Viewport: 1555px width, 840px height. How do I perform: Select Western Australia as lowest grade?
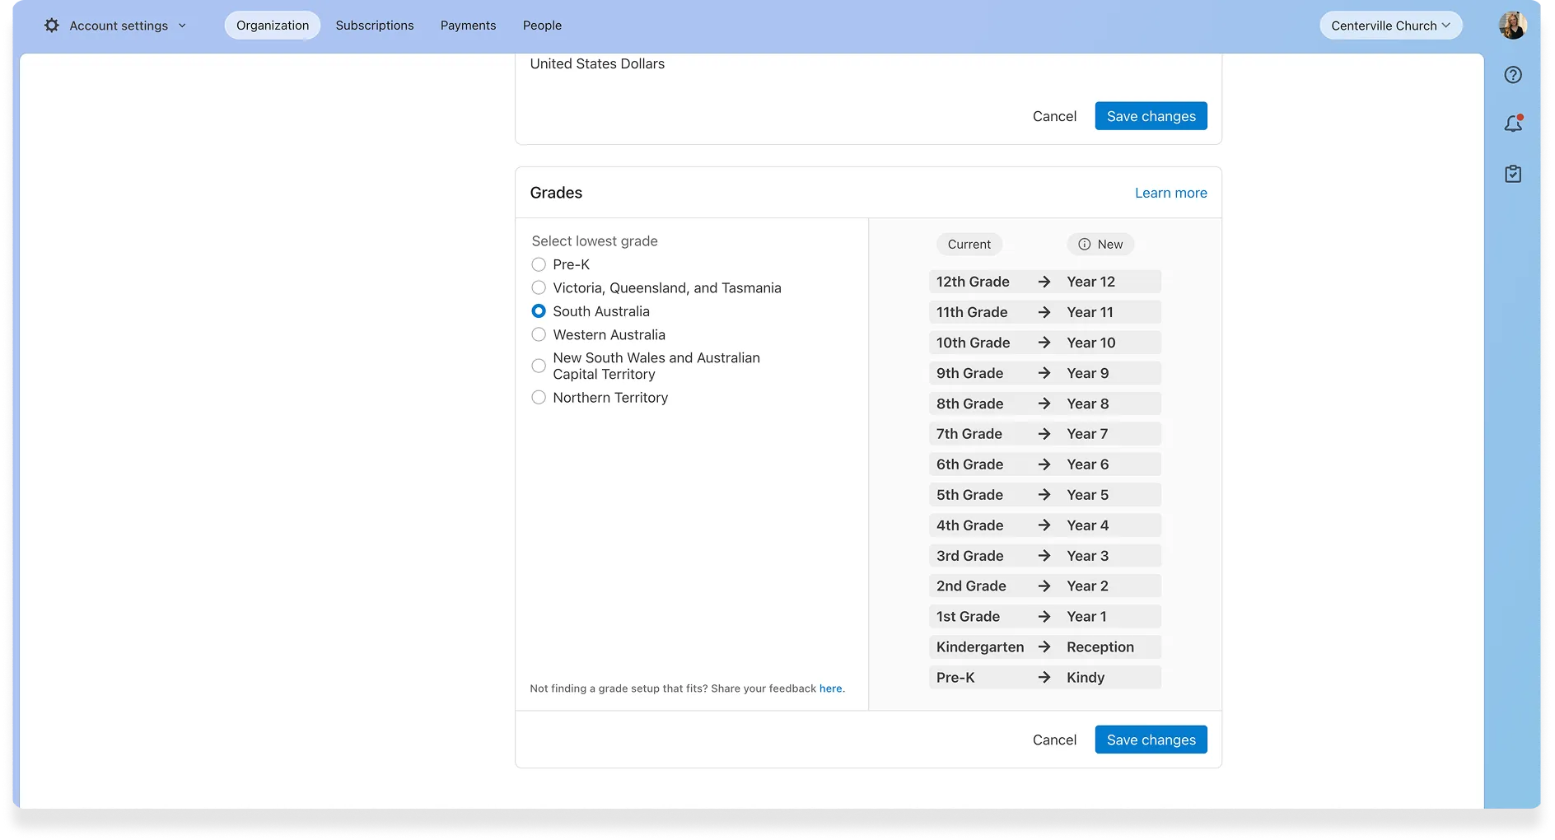click(539, 334)
